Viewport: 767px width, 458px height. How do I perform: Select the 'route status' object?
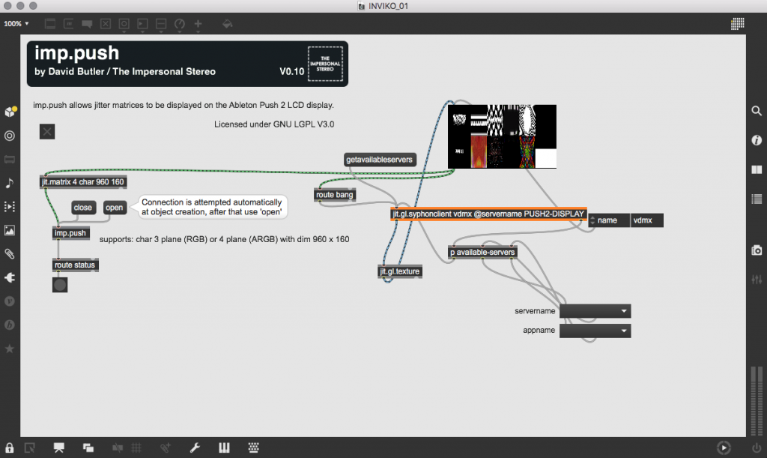click(75, 265)
